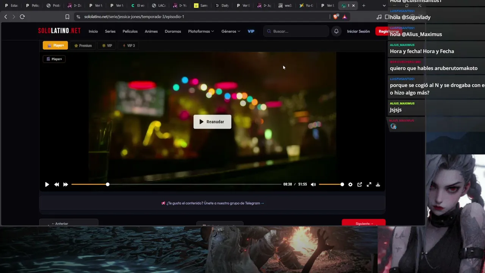Open player settings gear
Image resolution: width=485 pixels, height=273 pixels.
(350, 185)
